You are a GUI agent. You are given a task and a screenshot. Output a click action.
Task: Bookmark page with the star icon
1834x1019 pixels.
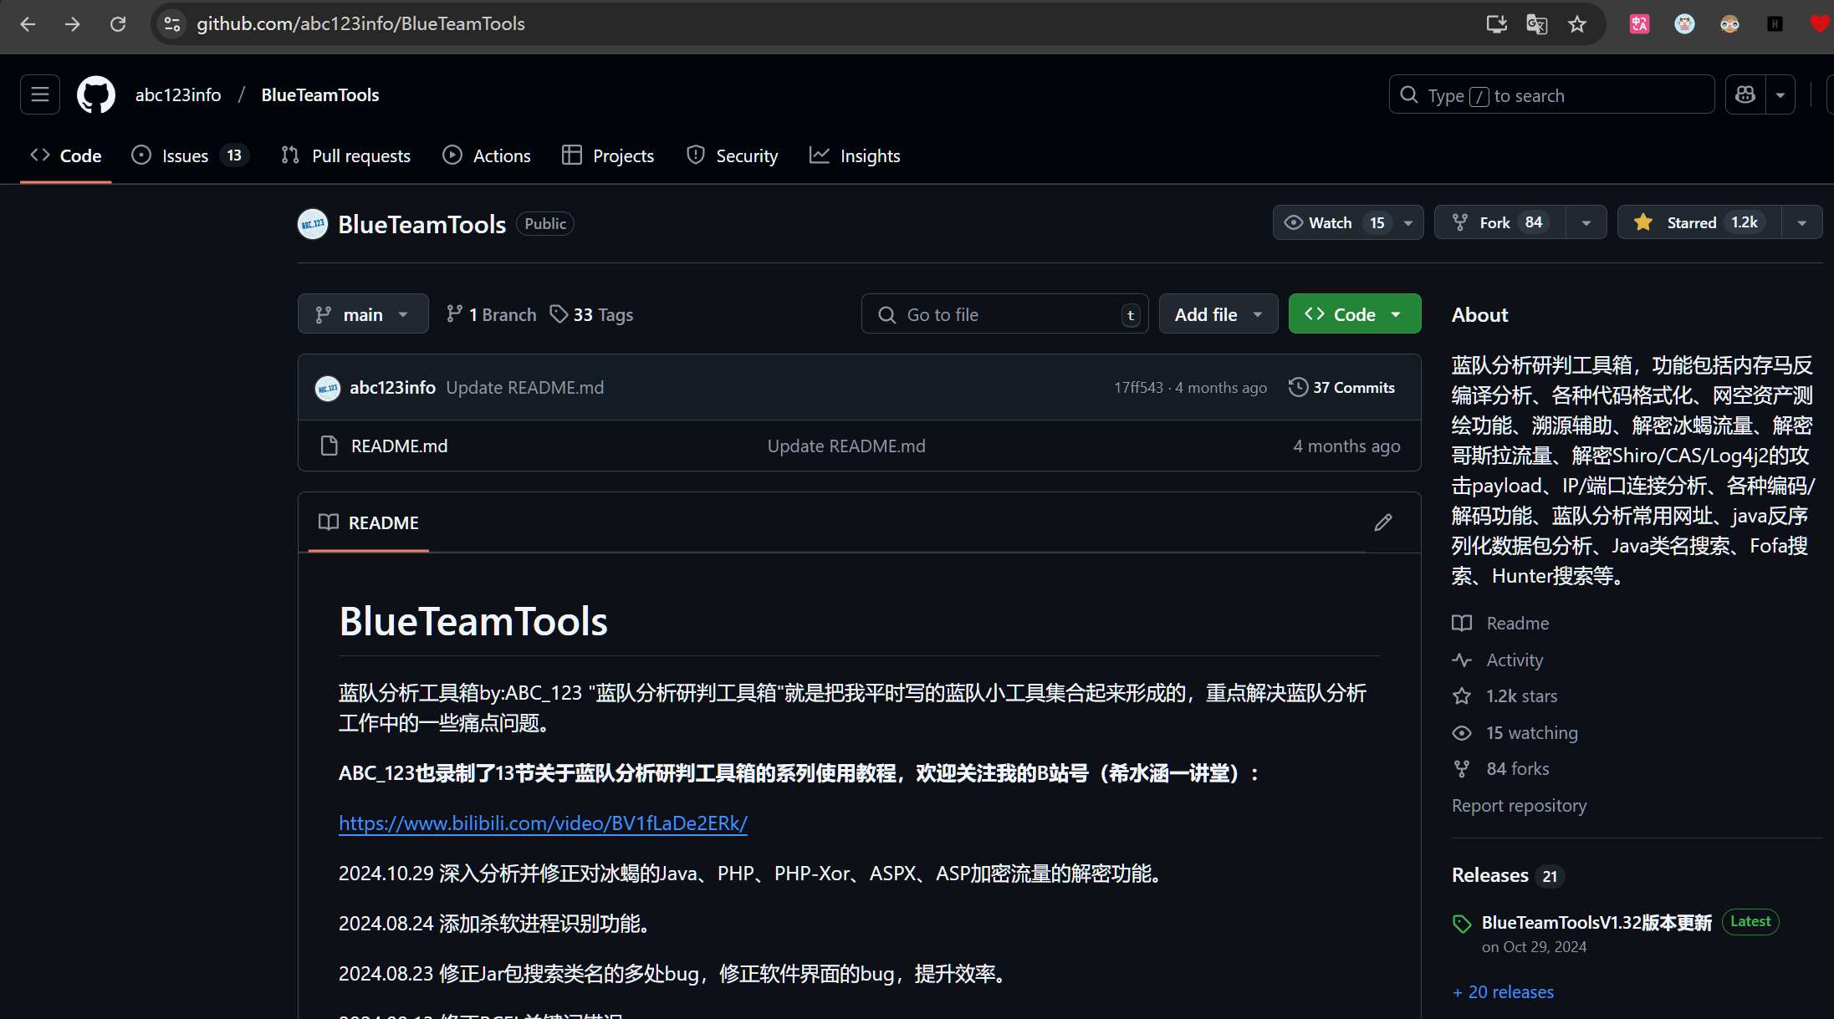[x=1577, y=24]
